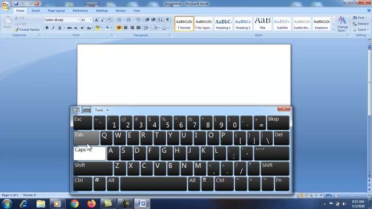Align text left
This screenshot has width=372, height=209.
119,28
